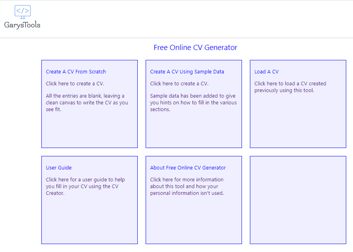Open Create A CV From Scratch
353x252 pixels.
[x=76, y=71]
